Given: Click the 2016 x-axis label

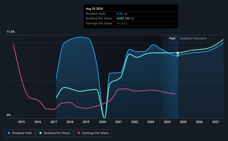Looking at the screenshot, I should pos(38,122).
